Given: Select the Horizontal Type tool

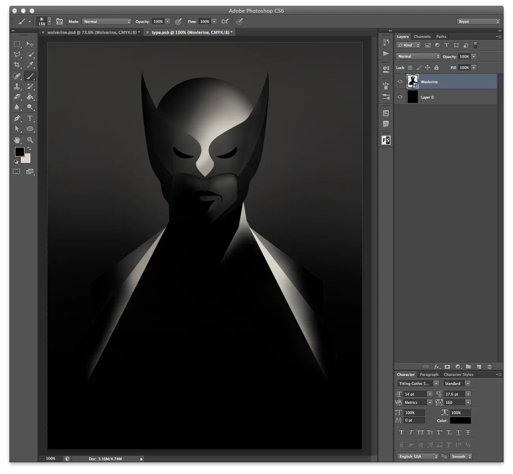Looking at the screenshot, I should (x=30, y=118).
